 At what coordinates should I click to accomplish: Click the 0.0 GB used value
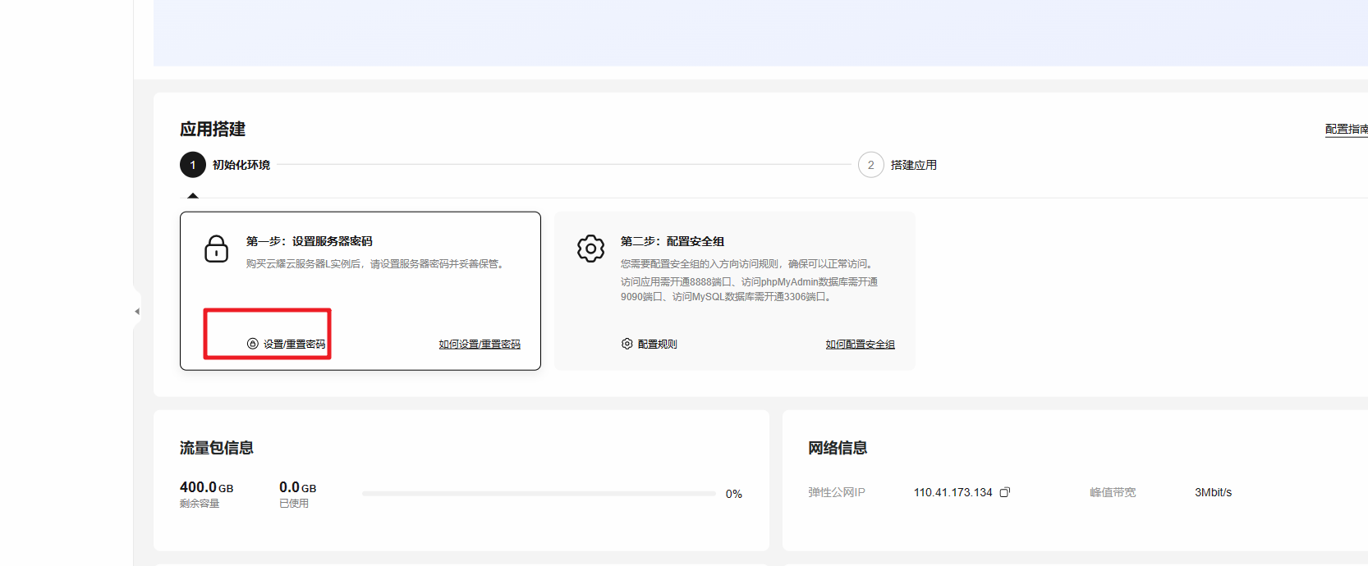coord(298,487)
